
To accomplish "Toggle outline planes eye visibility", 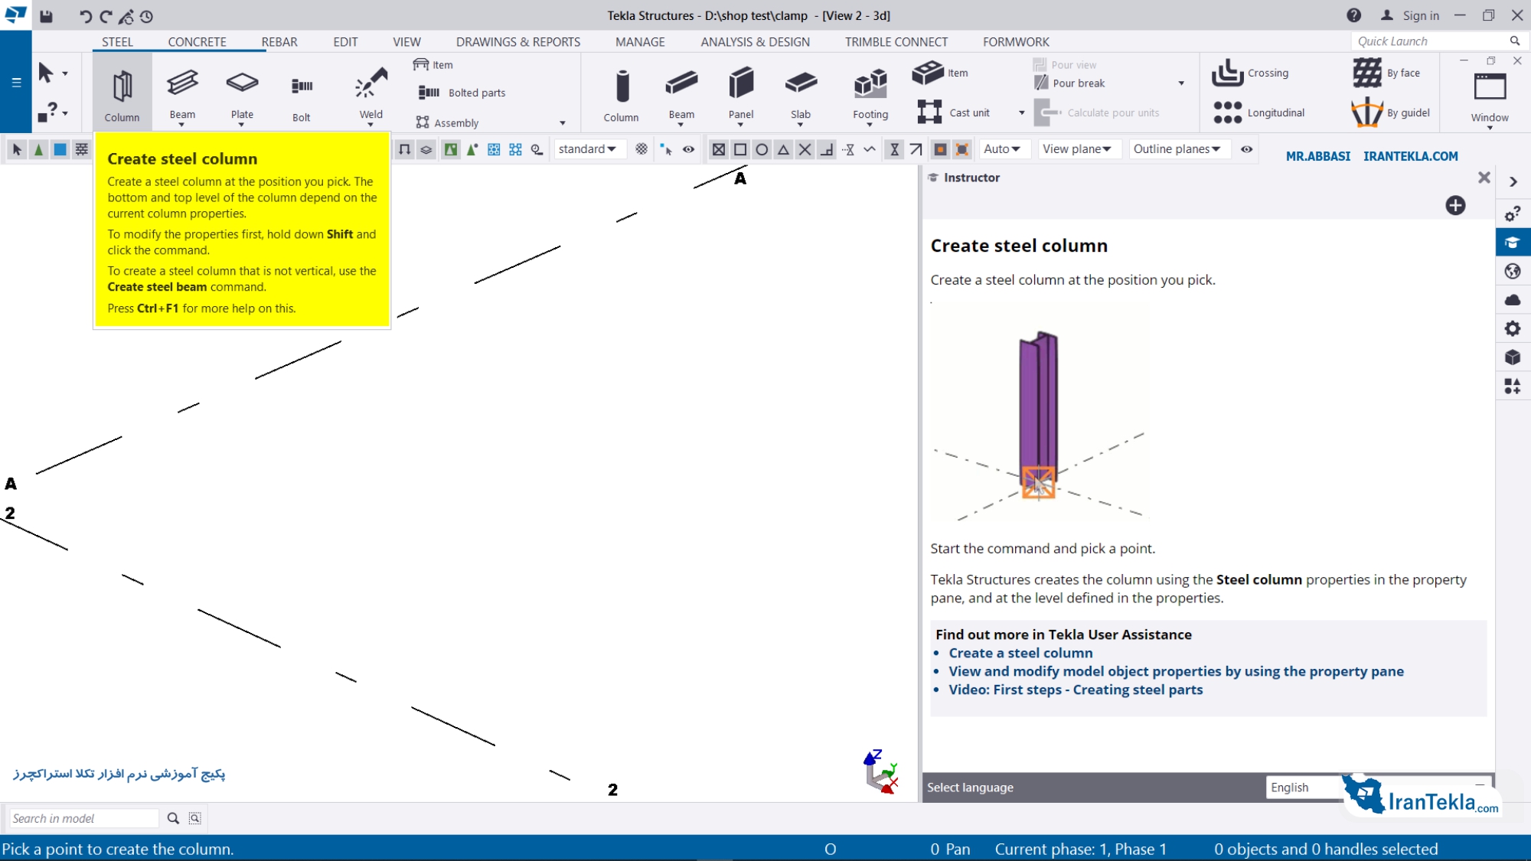I will click(x=1246, y=149).
